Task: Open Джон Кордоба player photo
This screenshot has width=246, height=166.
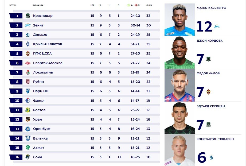Action: tap(180, 52)
